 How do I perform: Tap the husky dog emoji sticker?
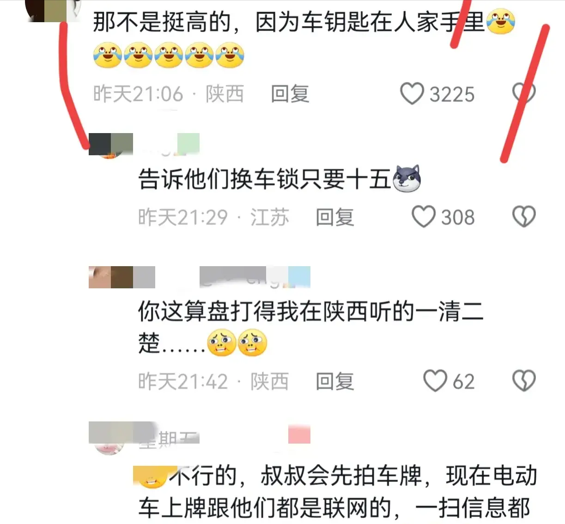(x=407, y=178)
